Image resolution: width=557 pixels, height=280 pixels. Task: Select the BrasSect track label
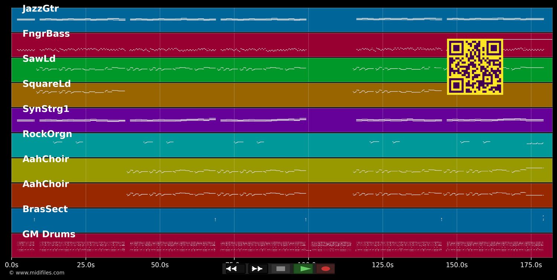pos(45,209)
